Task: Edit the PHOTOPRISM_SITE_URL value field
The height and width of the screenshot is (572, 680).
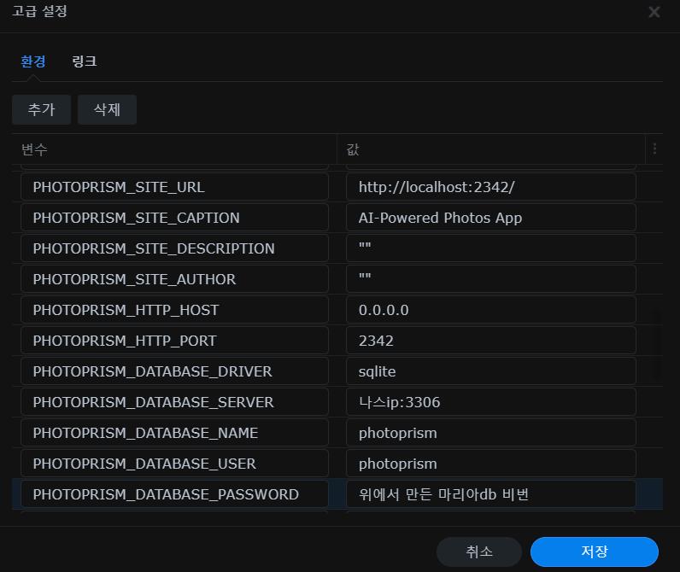Action: pos(491,187)
